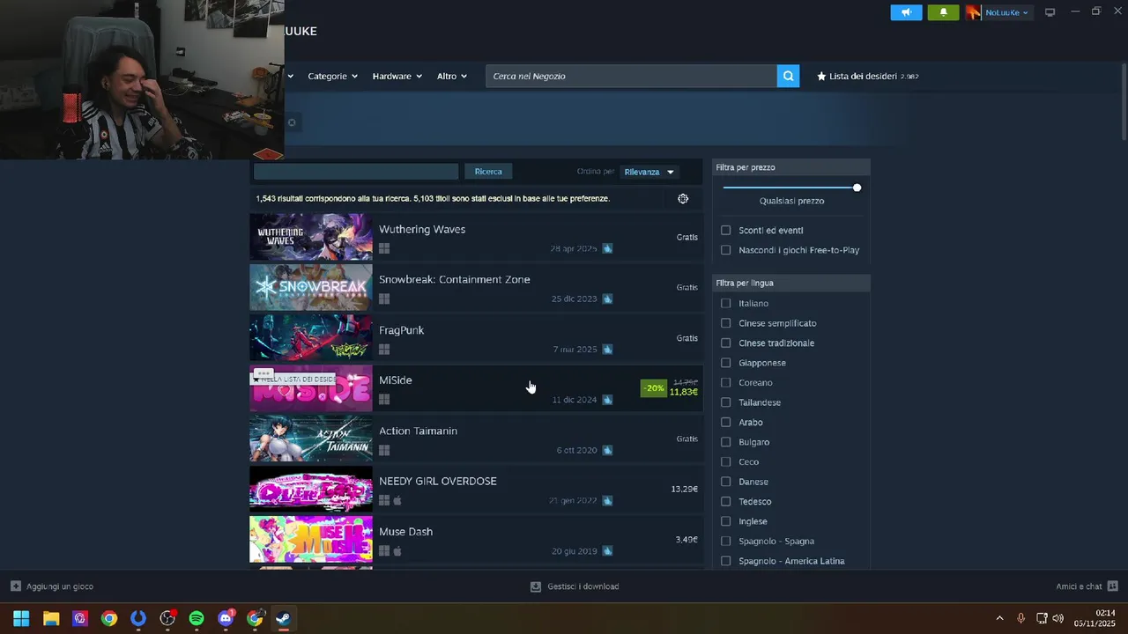Open the Categorie store menu
The width and height of the screenshot is (1128, 634).
tap(332, 76)
